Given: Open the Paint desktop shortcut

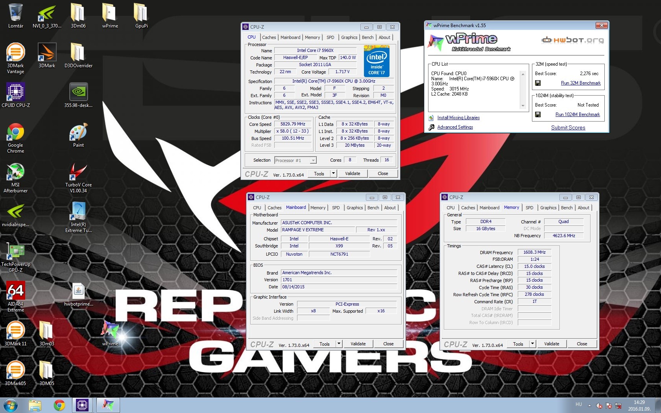Looking at the screenshot, I should (78, 135).
